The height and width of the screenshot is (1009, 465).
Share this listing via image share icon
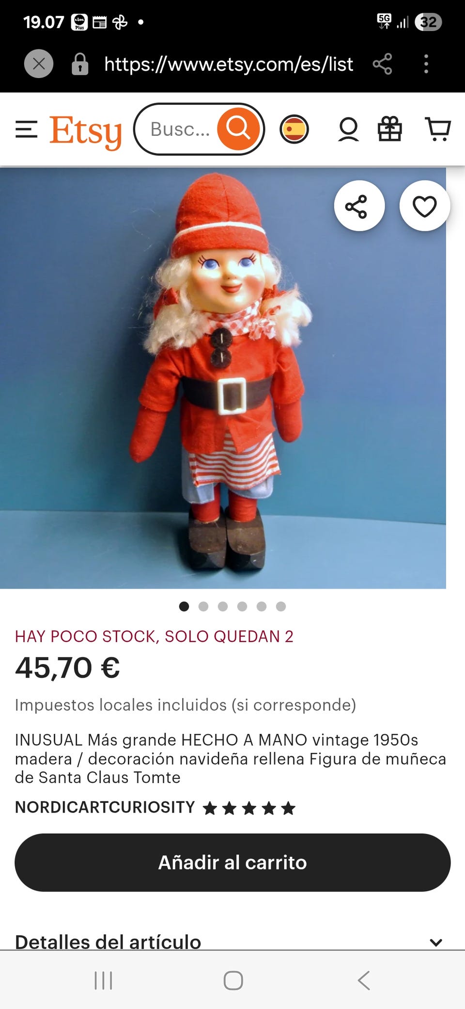(x=359, y=206)
